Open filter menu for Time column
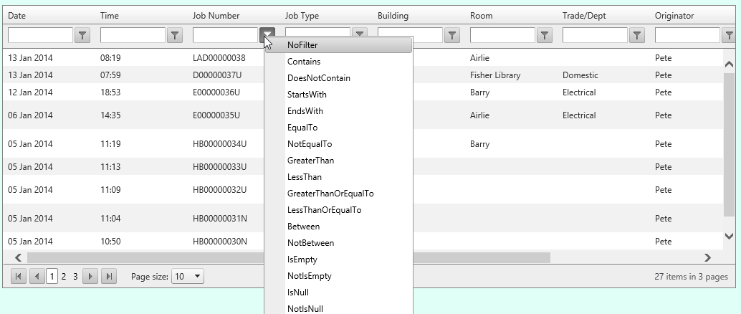 click(175, 35)
